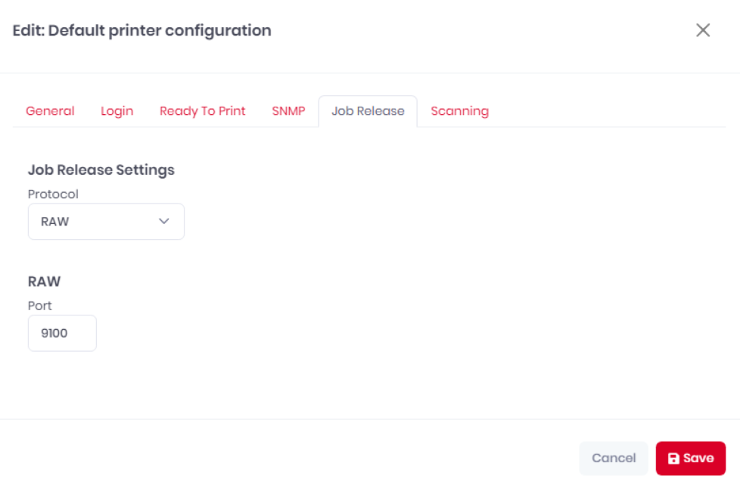
Task: Click the Protocol field label
Action: click(x=53, y=194)
